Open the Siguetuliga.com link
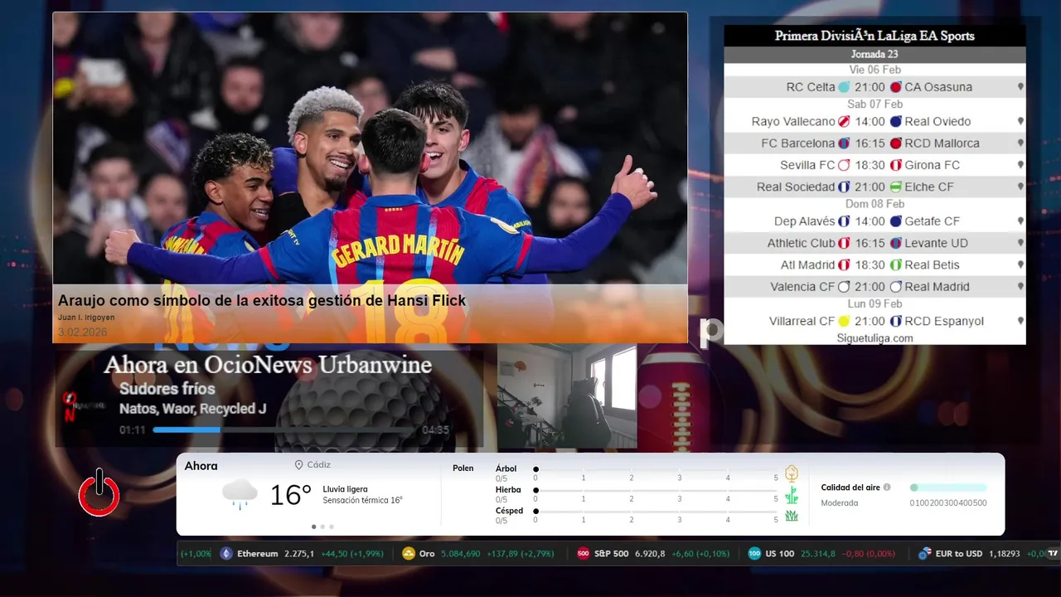Screen dimensions: 1061x597 (x=874, y=337)
